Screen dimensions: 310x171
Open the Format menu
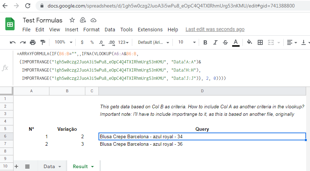tap(91, 30)
